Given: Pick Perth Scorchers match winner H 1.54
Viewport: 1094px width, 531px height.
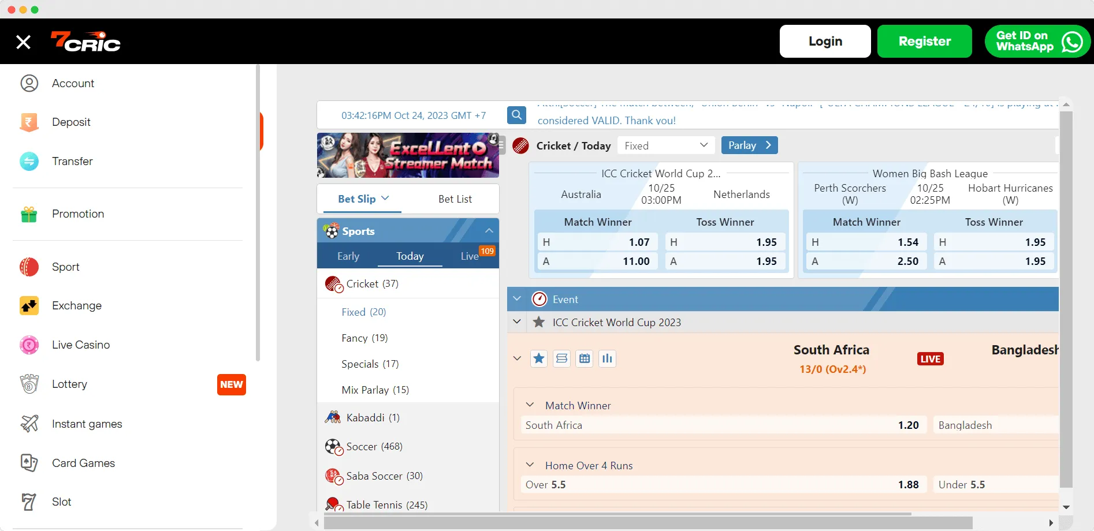Looking at the screenshot, I should tap(866, 242).
